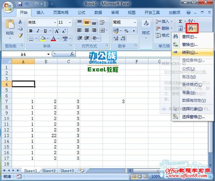Increase indent in cell
215x181 pixels.
87,38
